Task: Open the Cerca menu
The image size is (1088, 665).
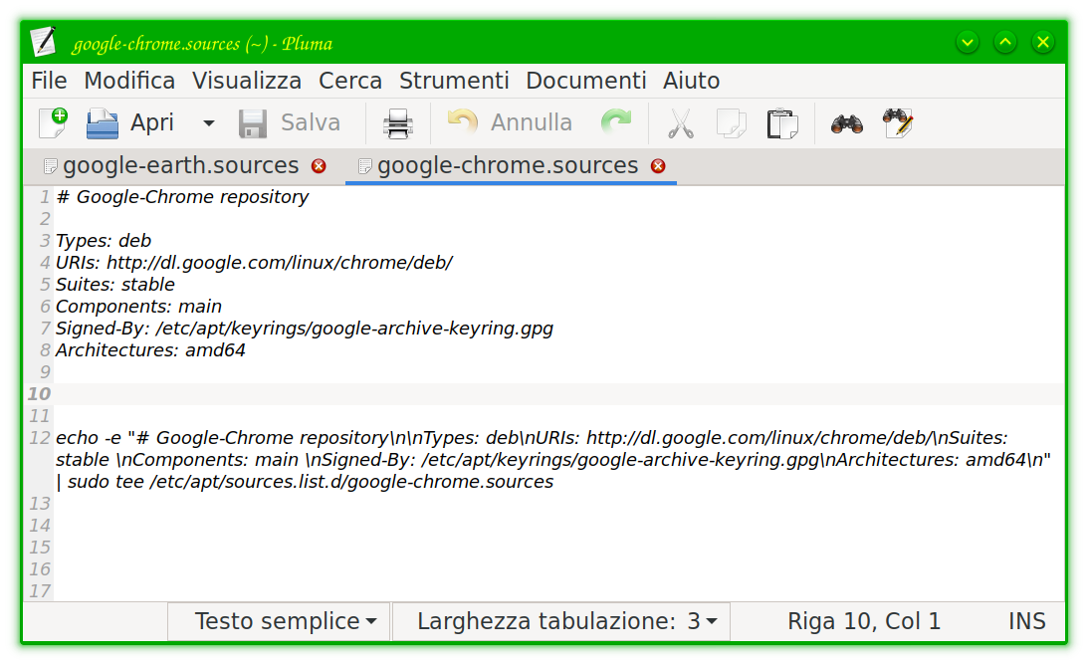Action: tap(350, 81)
